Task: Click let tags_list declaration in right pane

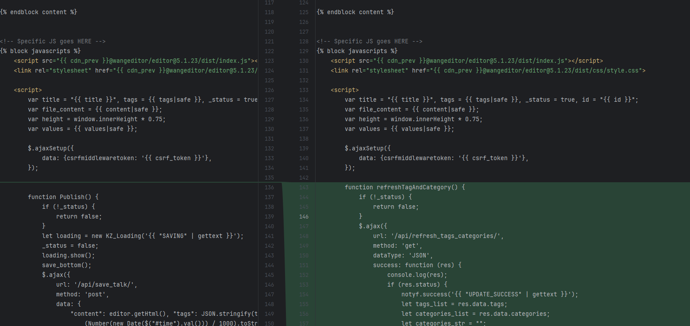Action: (454, 304)
